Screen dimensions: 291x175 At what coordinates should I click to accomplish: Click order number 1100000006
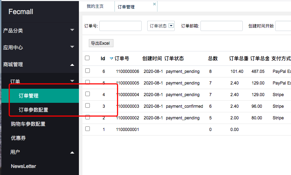coord(128,71)
